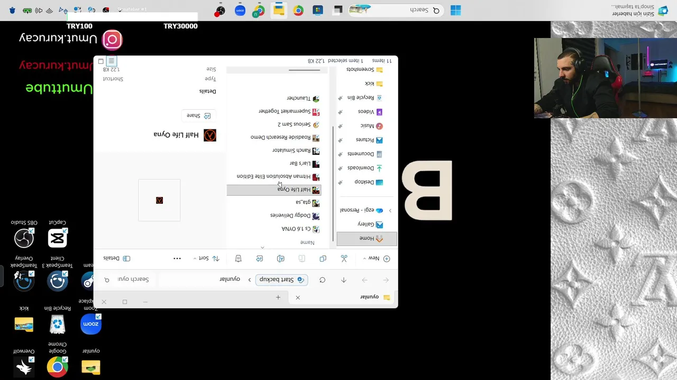The image size is (677, 380).
Task: Click the Windows Start button on taskbar
Action: click(455, 10)
